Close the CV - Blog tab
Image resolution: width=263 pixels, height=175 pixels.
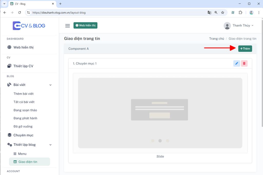[x=53, y=4]
